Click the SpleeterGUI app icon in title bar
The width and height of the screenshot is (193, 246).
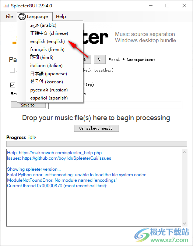[6, 6]
